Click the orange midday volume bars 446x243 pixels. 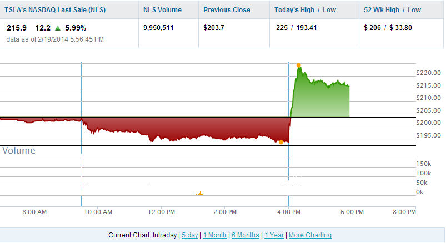click(x=198, y=194)
